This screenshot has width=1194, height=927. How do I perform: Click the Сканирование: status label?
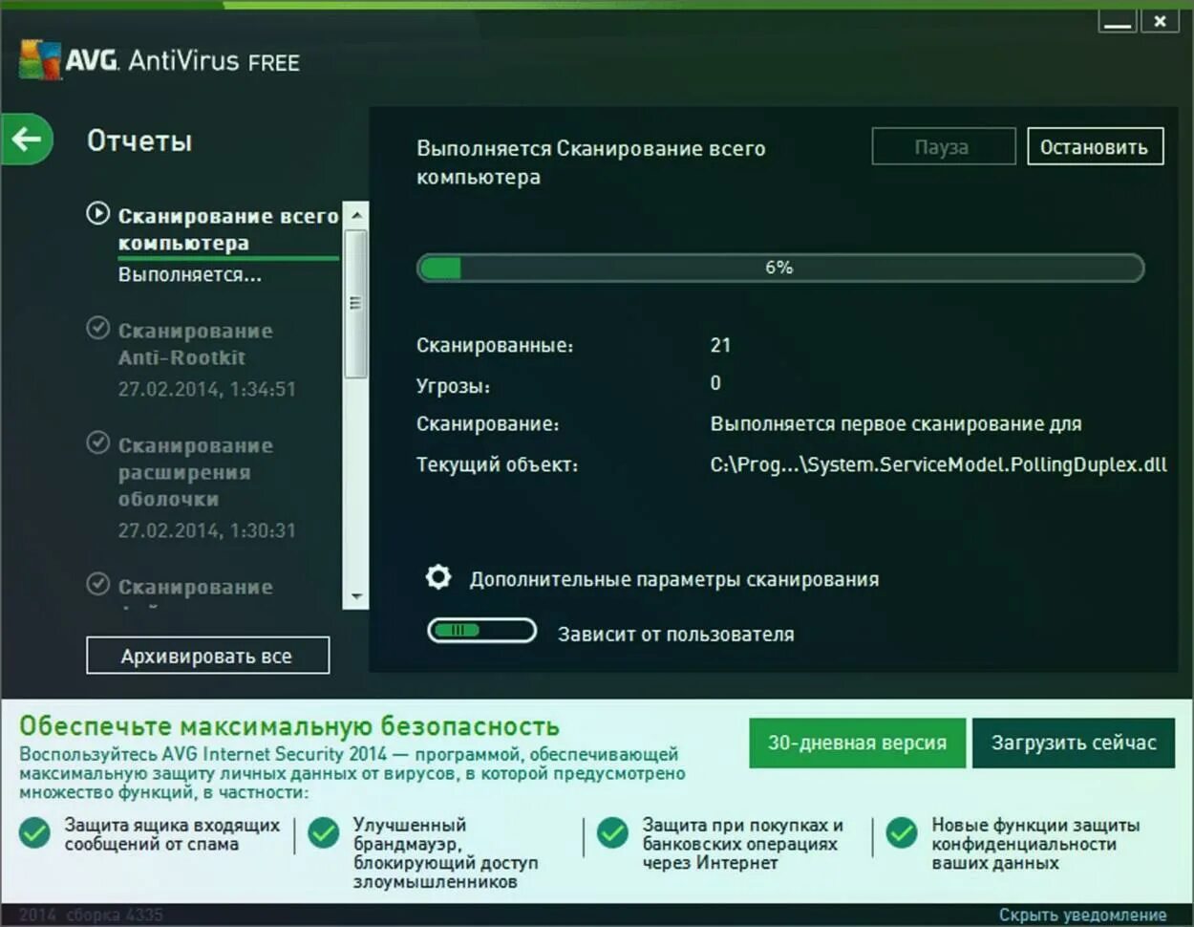[487, 423]
